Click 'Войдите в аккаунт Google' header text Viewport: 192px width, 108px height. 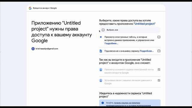[x=45, y=8]
